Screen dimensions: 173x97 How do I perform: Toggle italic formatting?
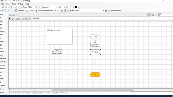[x=70, y=7]
